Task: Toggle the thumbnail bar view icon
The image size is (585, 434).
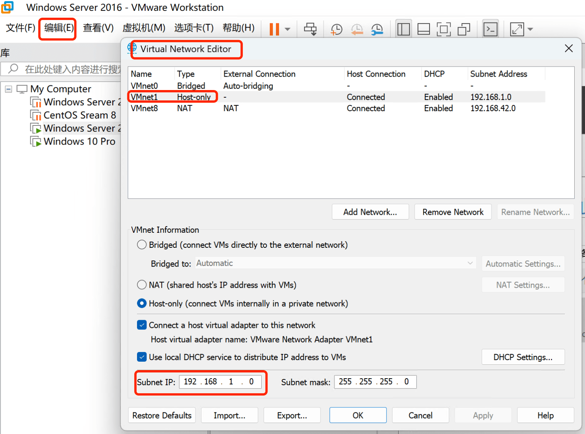Action: [x=423, y=29]
